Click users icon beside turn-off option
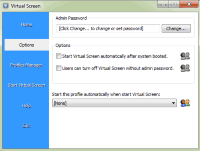The image size is (200, 151). point(185,68)
